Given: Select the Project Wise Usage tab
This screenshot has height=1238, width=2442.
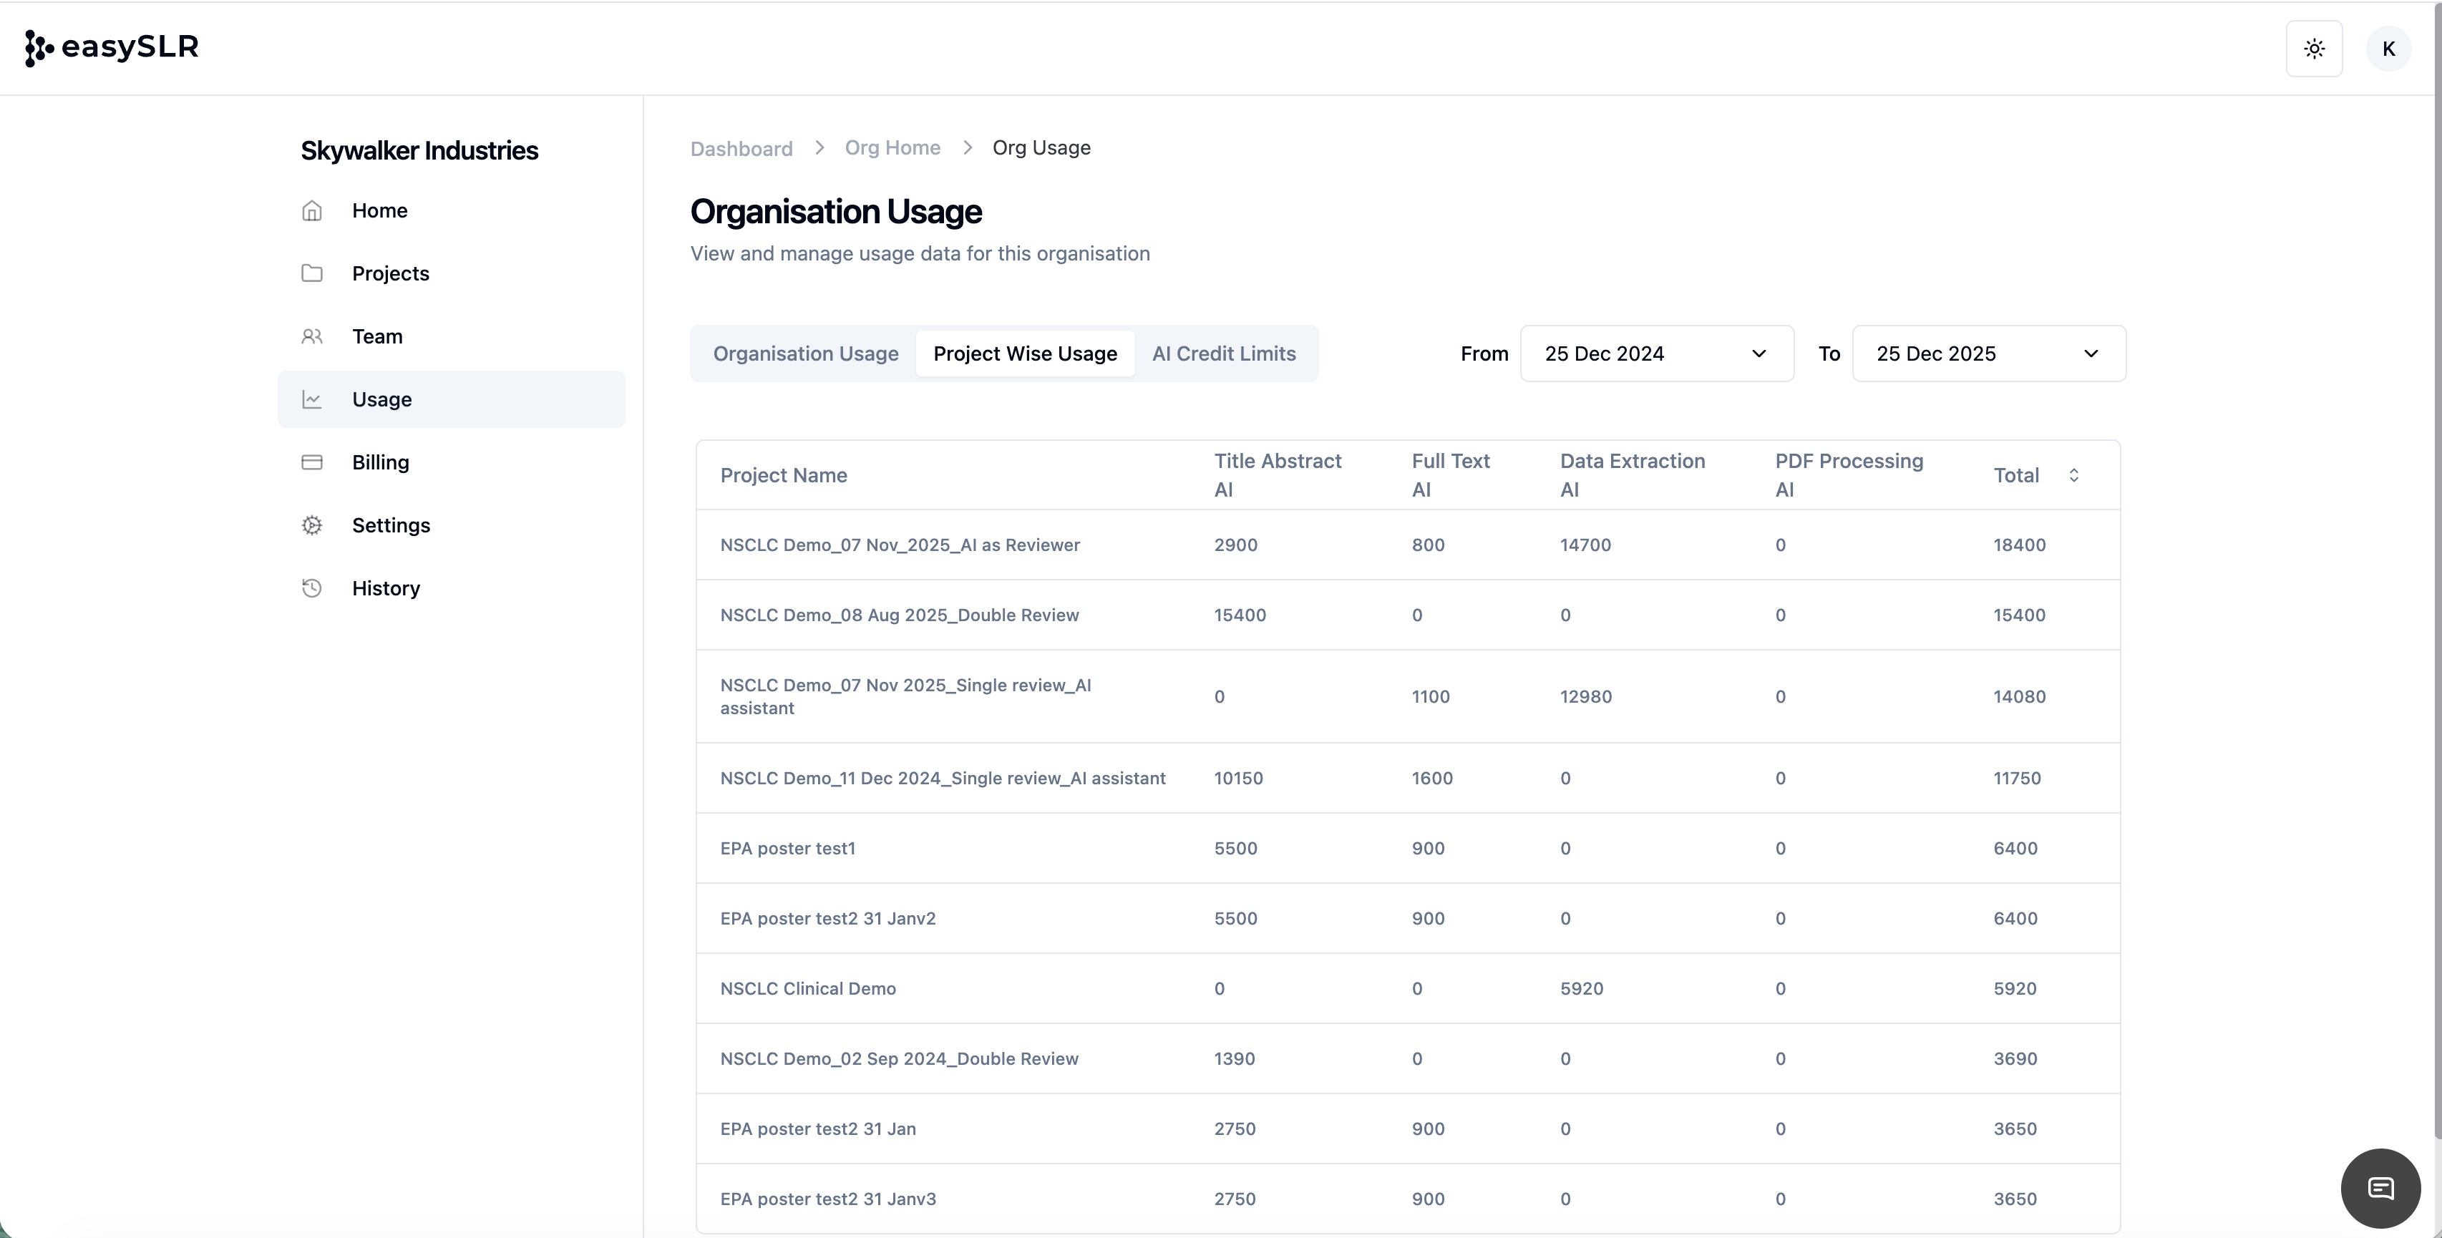Looking at the screenshot, I should pos(1025,354).
